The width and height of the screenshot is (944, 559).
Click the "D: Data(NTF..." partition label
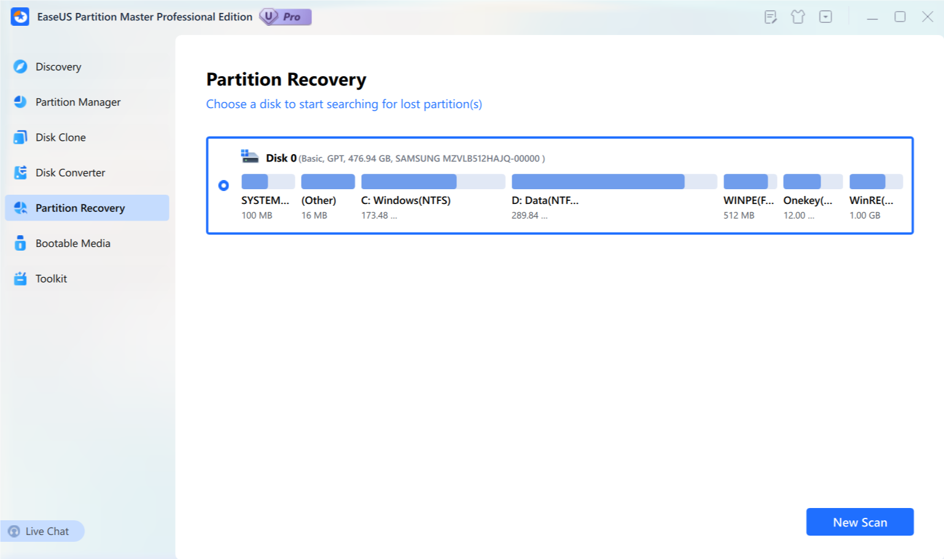pyautogui.click(x=545, y=200)
